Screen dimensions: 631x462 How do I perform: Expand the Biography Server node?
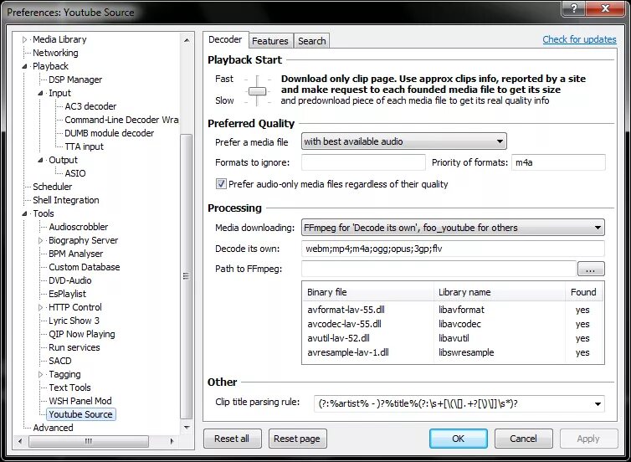(41, 240)
